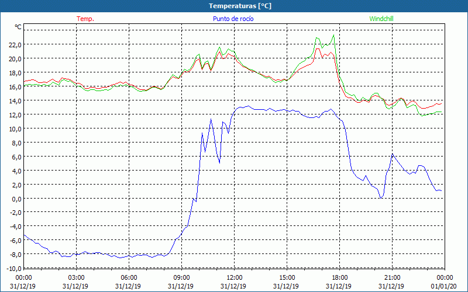The height and width of the screenshot is (292, 468).
Task: Click the -6,0 y-axis value
Action: [x=16, y=241]
